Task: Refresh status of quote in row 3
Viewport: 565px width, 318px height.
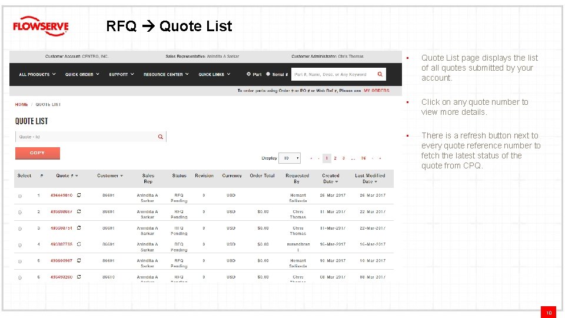Action: pos(79,228)
